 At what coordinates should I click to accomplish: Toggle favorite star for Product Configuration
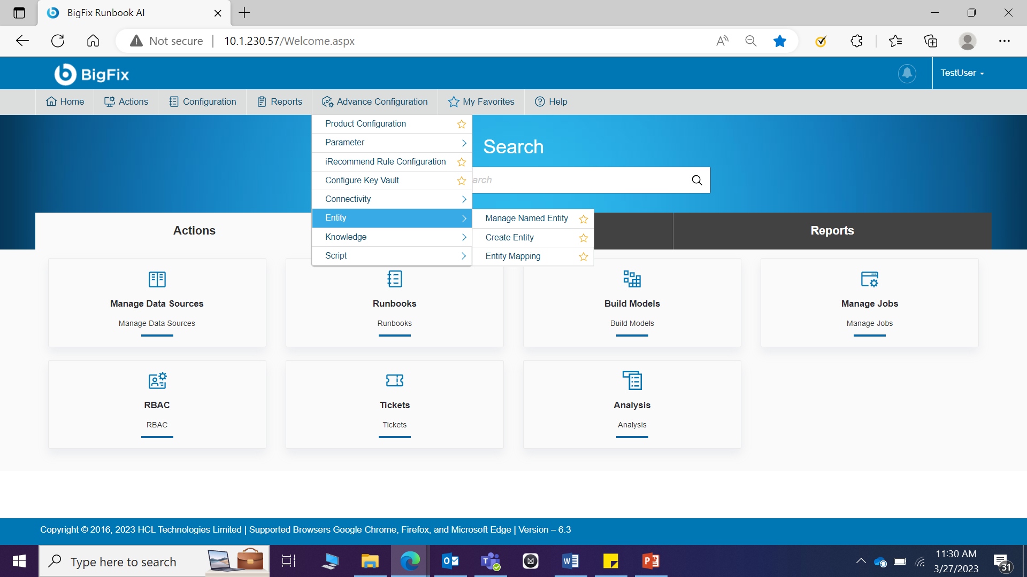click(461, 124)
